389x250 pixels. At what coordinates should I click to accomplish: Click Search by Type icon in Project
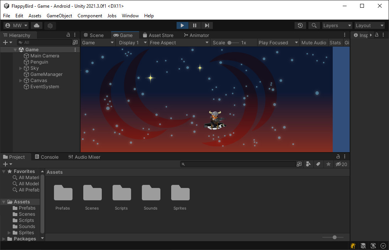308,164
